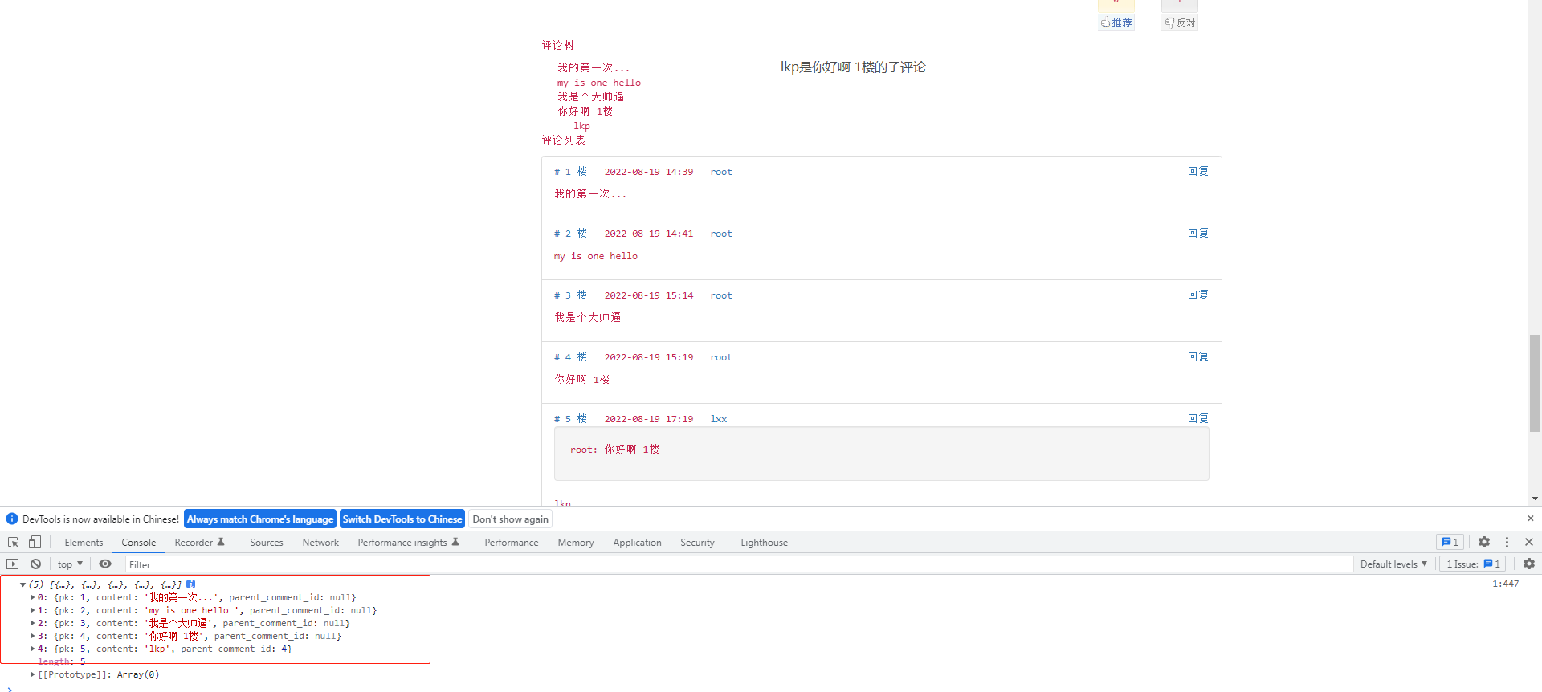Select the Console tab
Viewport: 1542px width, 692px height.
click(x=139, y=543)
